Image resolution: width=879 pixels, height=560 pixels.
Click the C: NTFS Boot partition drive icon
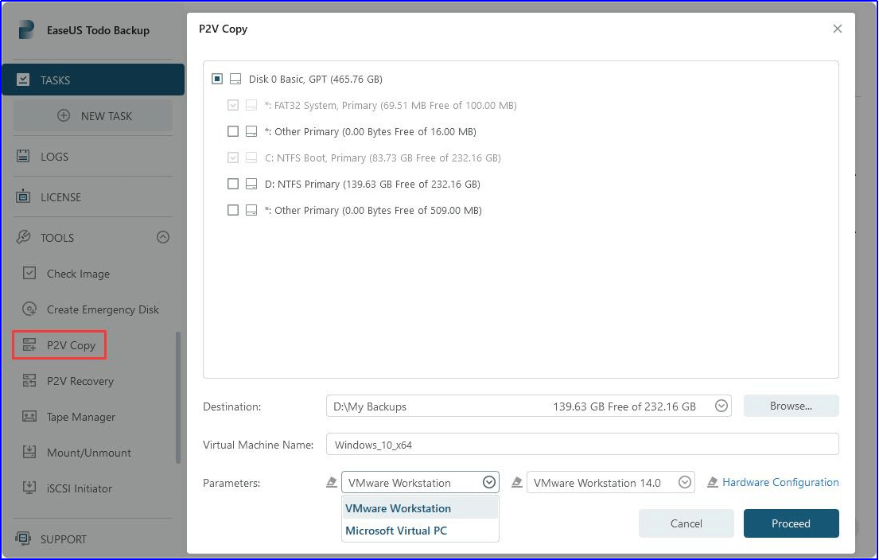point(251,157)
